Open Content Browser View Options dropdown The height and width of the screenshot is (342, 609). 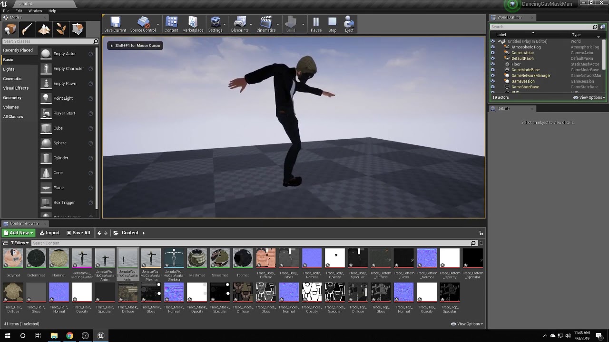(x=467, y=324)
